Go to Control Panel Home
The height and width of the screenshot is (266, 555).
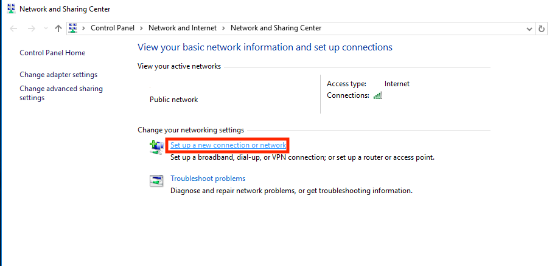point(52,53)
